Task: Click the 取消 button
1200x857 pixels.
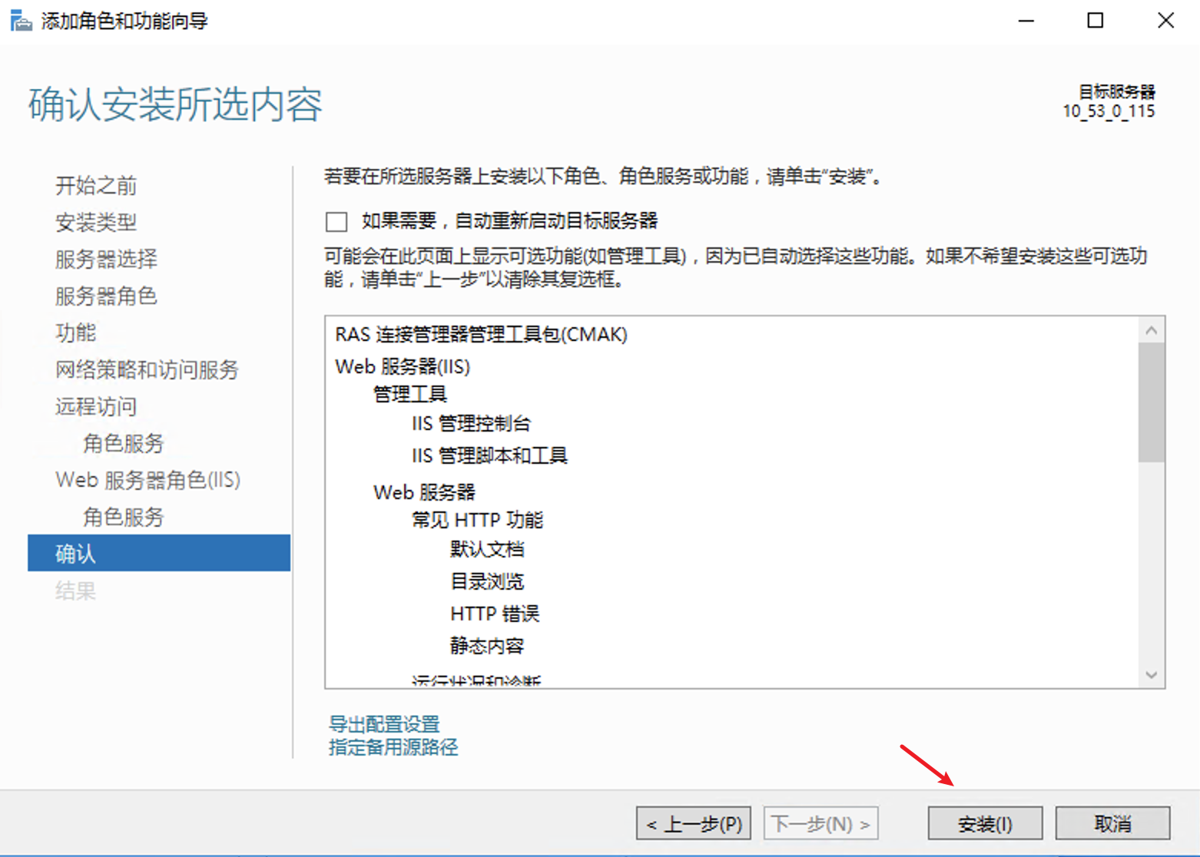Action: click(1112, 822)
